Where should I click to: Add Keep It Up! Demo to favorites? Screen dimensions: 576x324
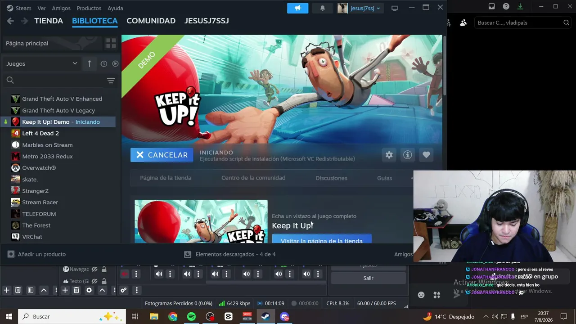click(426, 155)
